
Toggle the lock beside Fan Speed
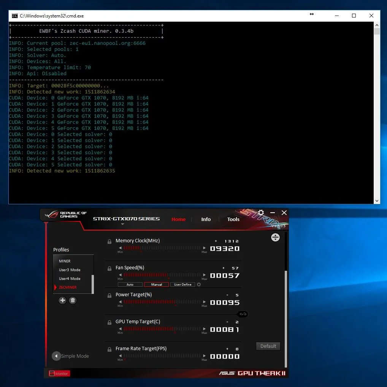click(109, 269)
